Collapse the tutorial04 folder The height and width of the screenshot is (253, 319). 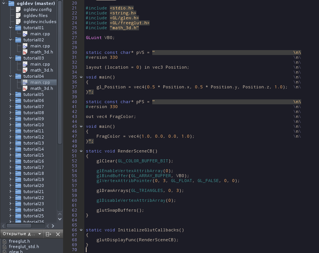point(10,76)
